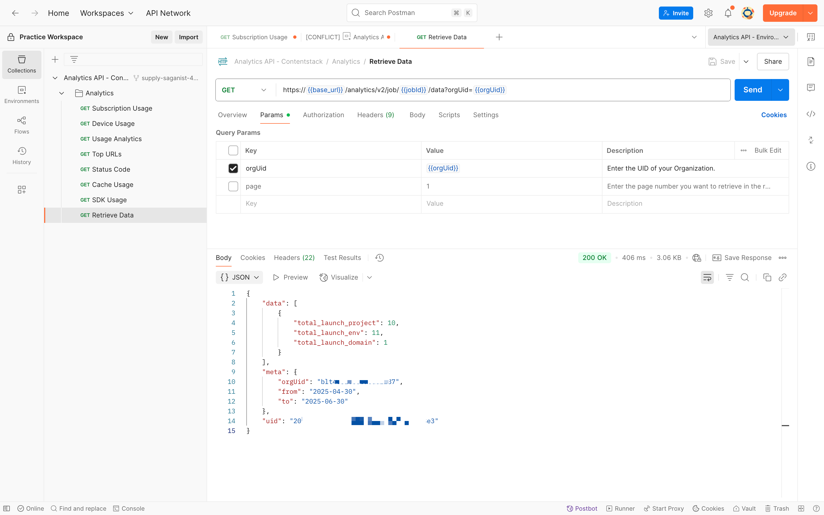
Task: Open the response Test Results tab
Action: (342, 258)
